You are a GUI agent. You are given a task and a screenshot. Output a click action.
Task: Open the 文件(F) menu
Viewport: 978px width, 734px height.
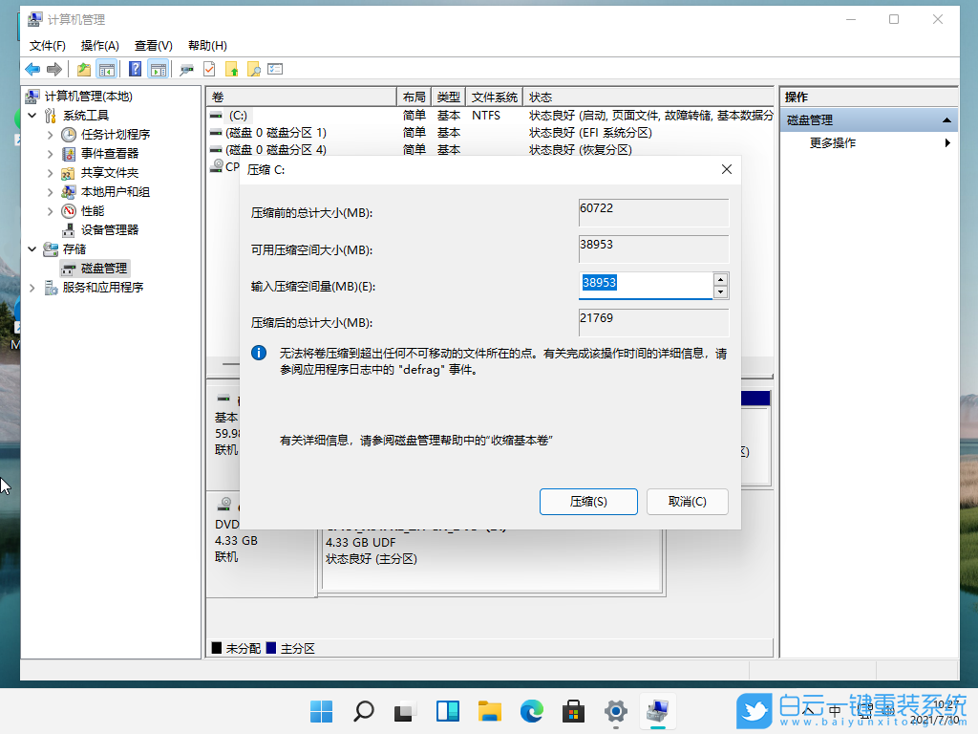click(x=46, y=45)
